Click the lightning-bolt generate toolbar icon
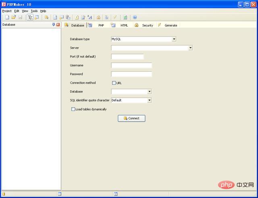The image size is (258, 198). coord(115,17)
